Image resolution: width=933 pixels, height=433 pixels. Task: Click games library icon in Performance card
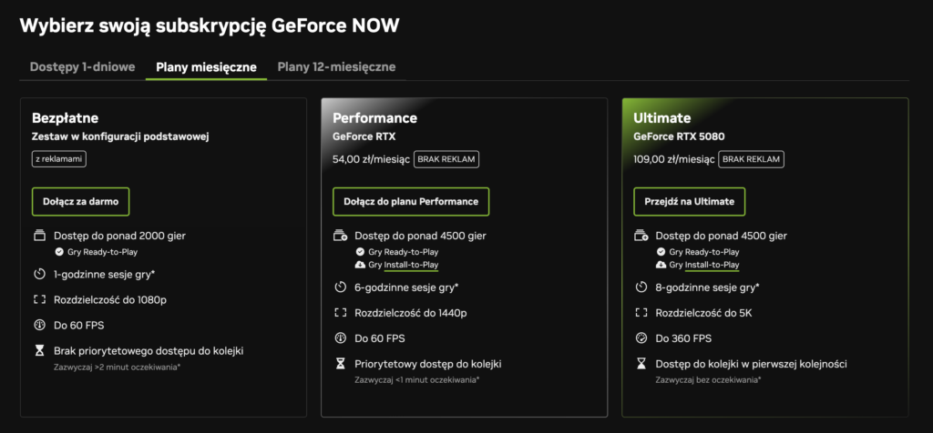[341, 236]
